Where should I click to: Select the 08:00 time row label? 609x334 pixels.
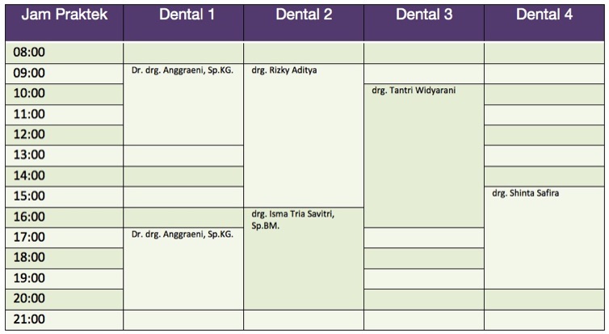click(x=31, y=53)
